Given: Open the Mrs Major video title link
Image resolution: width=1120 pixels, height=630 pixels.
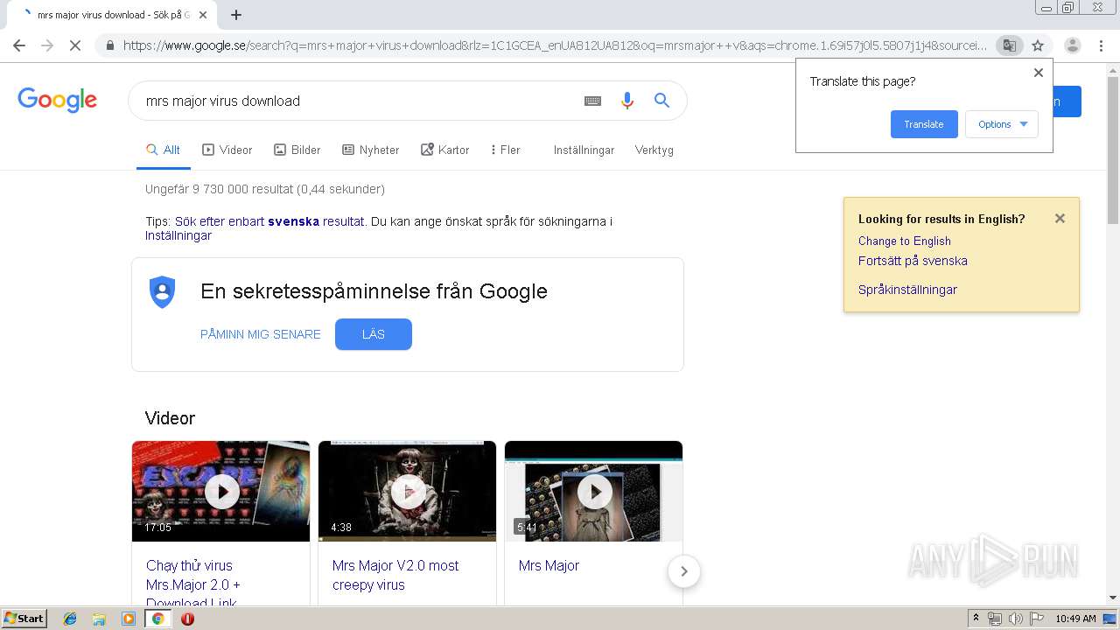Looking at the screenshot, I should [549, 565].
